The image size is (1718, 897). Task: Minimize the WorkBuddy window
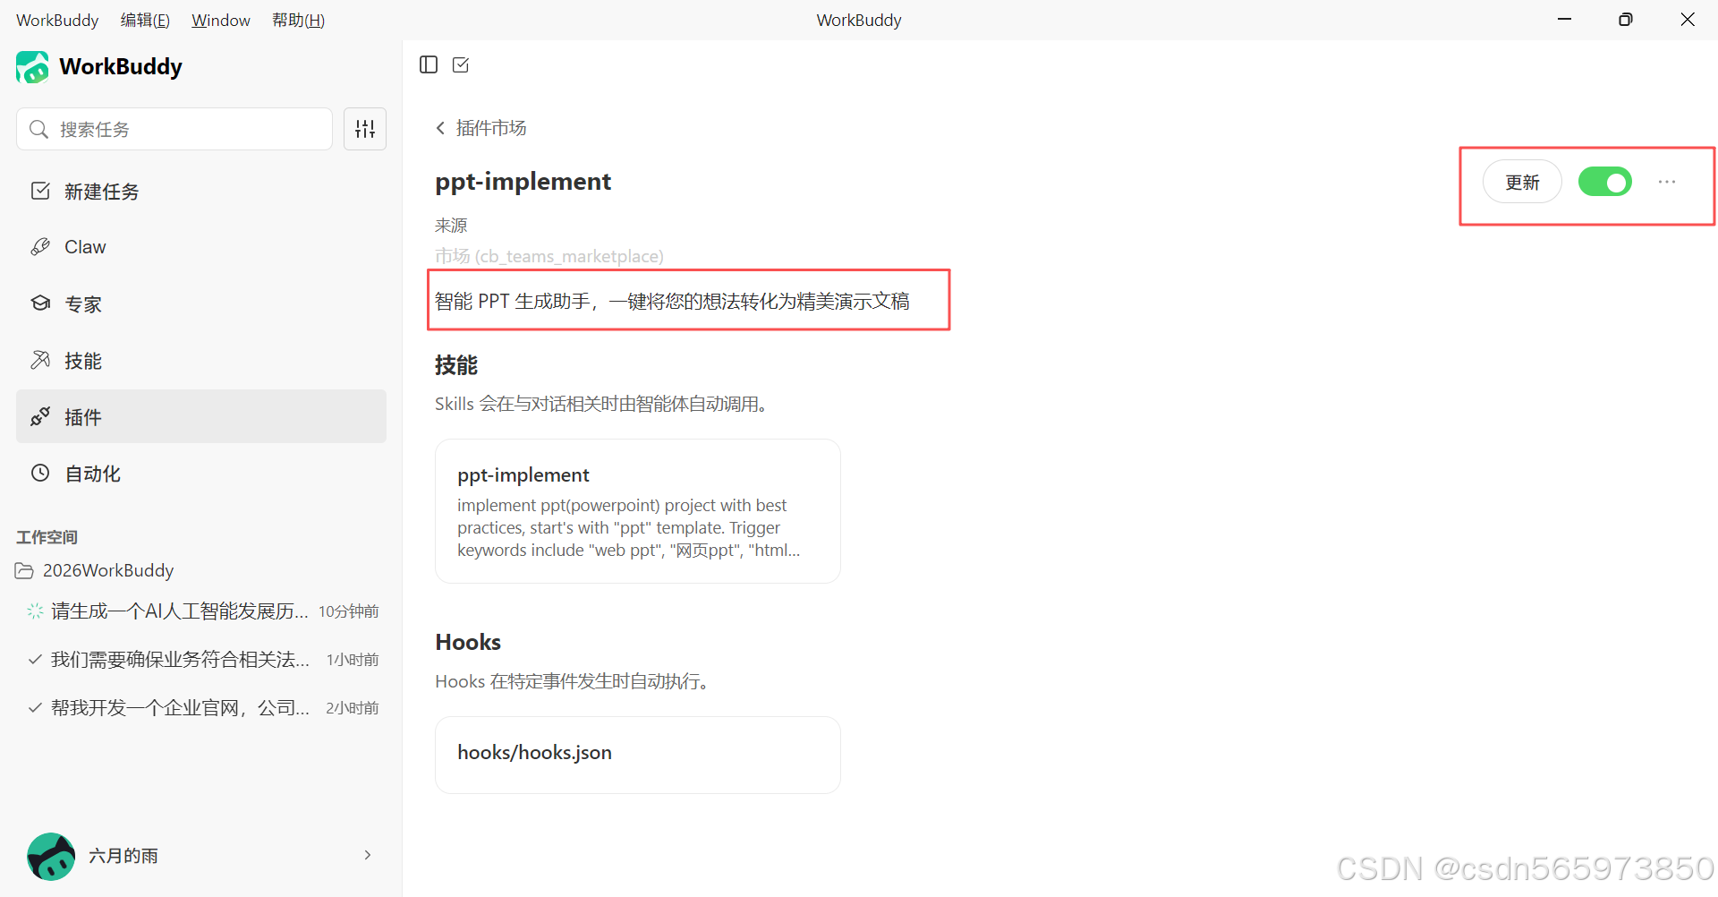pyautogui.click(x=1564, y=20)
